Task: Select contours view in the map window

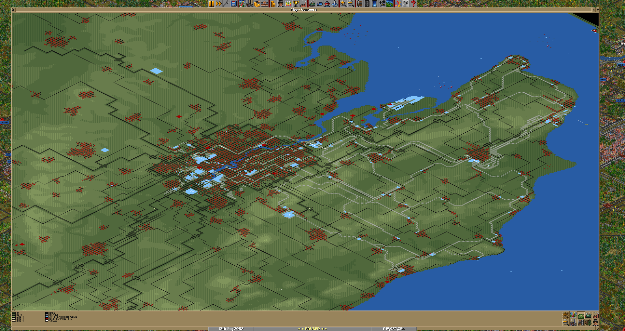Action: [581, 315]
